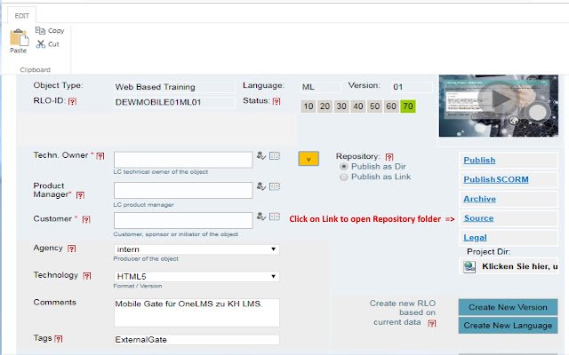Image resolution: width=569 pixels, height=355 pixels.
Task: Open the EDIT ribbon tab
Action: [21, 16]
